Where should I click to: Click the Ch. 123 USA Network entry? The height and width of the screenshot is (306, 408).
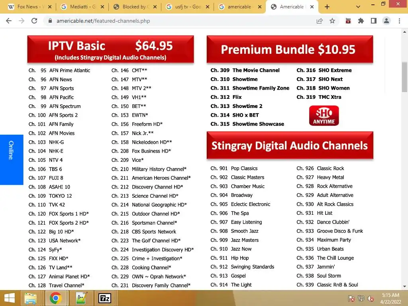point(55,241)
